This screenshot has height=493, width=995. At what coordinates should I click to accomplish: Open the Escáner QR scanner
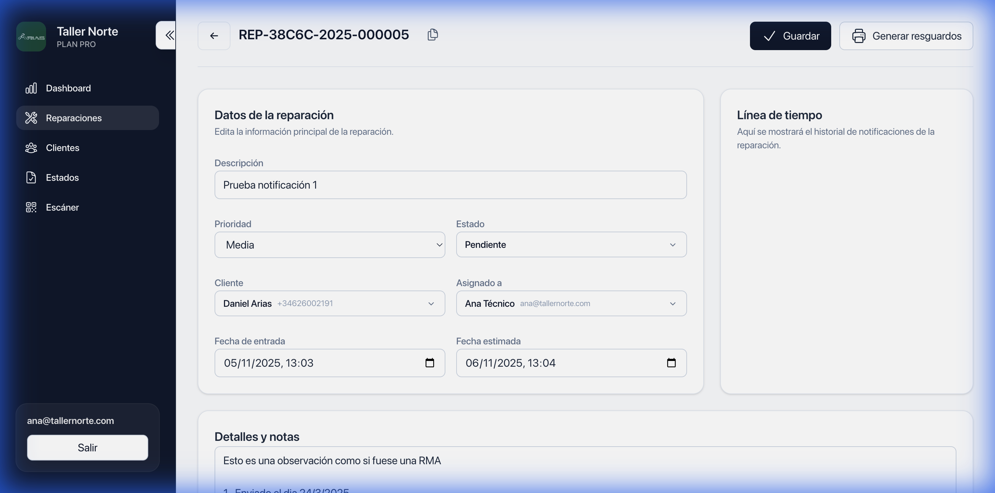click(x=31, y=207)
